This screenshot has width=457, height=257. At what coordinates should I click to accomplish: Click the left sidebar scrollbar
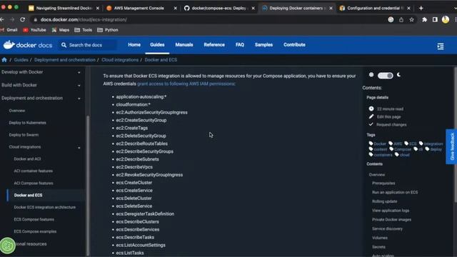click(88, 186)
